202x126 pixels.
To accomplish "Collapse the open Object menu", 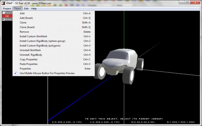I will (18, 9).
